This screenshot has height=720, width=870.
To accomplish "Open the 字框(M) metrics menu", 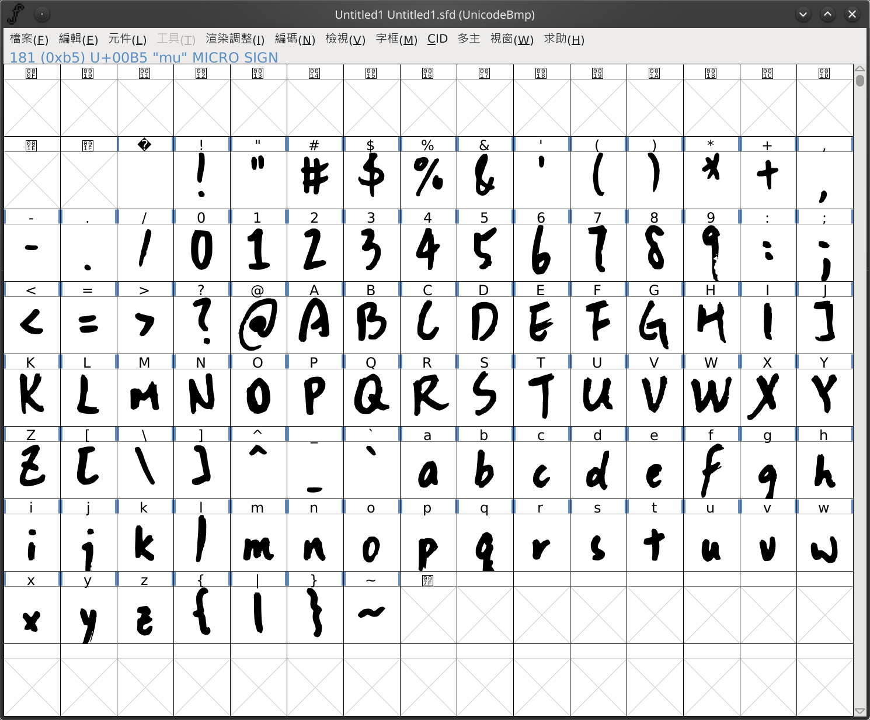I will coord(396,39).
